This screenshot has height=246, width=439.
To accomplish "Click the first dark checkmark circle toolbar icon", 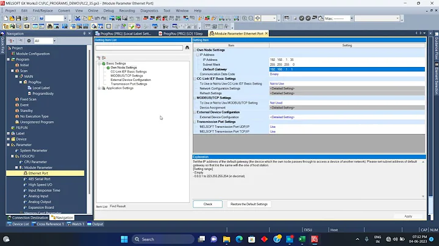I will point(302,18).
